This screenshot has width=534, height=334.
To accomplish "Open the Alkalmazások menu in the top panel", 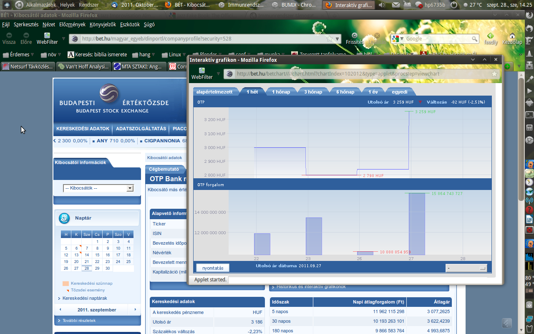I will pyautogui.click(x=42, y=5).
